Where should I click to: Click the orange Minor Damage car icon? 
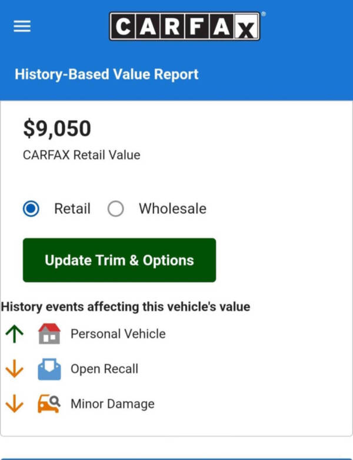49,404
